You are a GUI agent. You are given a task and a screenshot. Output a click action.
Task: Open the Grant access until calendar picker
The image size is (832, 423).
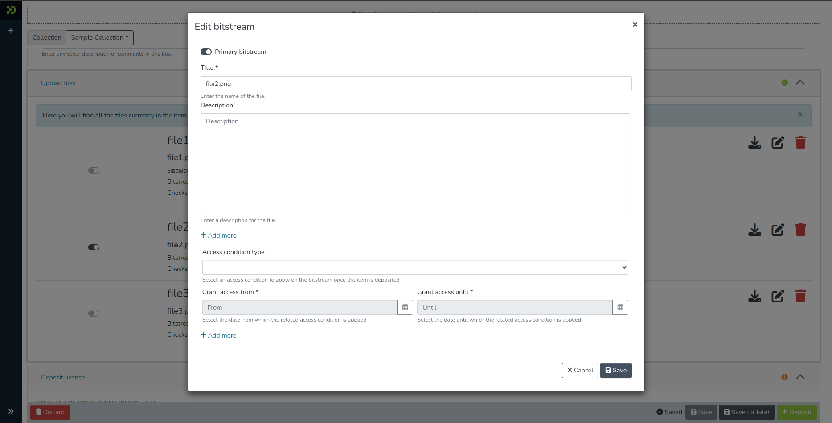coord(620,307)
